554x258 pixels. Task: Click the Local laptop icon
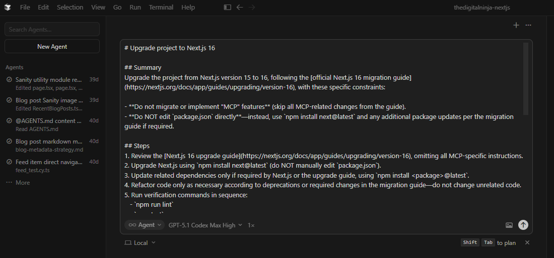[128, 242]
